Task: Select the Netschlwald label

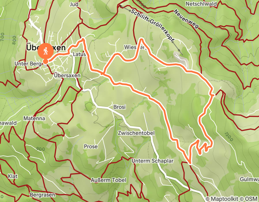Action: (201, 4)
